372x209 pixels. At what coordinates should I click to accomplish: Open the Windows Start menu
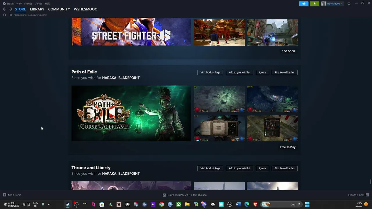307,204
